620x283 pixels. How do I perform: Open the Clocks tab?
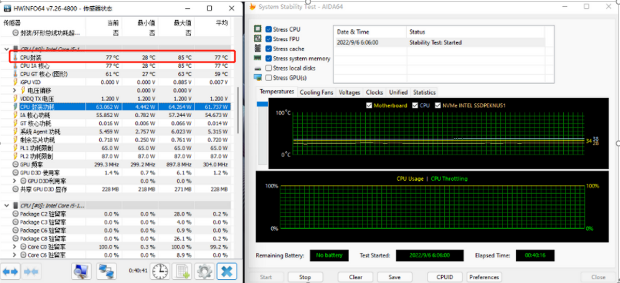[375, 92]
